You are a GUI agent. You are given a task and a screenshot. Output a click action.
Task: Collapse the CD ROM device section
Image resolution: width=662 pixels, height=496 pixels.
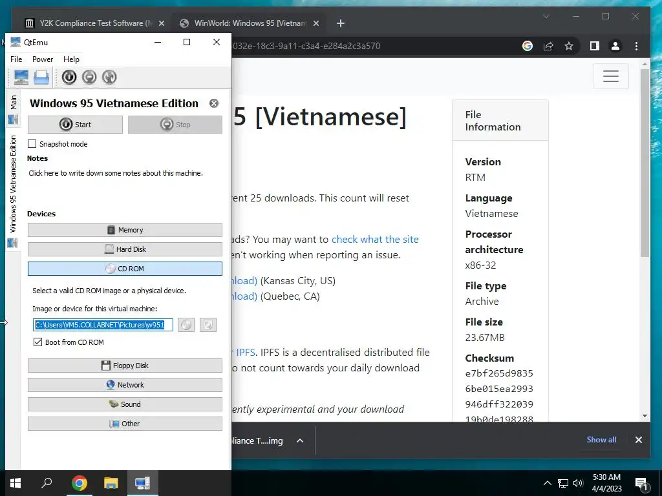(x=125, y=269)
